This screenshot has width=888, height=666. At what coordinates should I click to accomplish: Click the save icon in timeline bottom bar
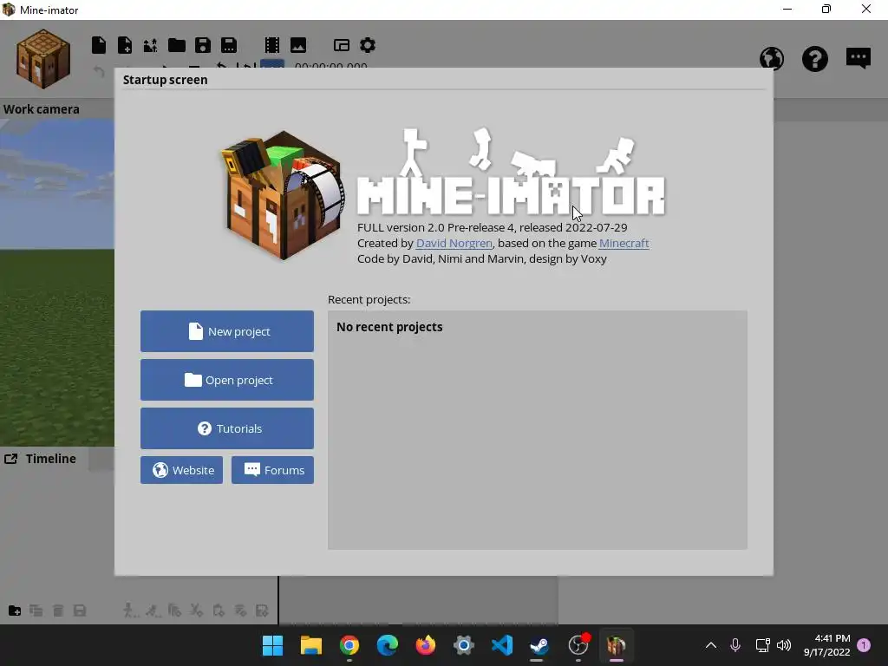click(x=80, y=610)
